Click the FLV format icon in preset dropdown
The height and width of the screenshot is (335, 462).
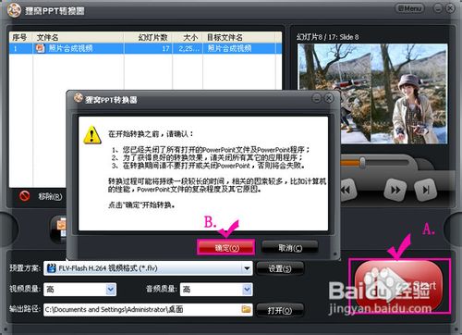52,267
